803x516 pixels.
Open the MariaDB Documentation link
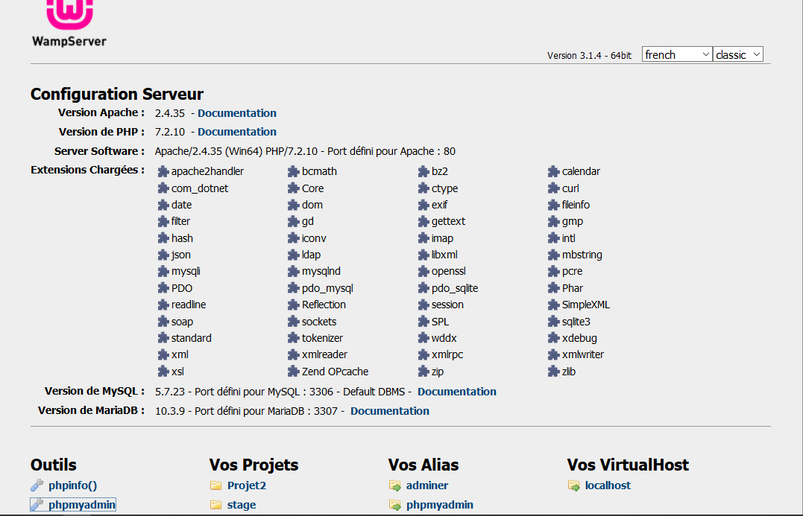(x=390, y=411)
